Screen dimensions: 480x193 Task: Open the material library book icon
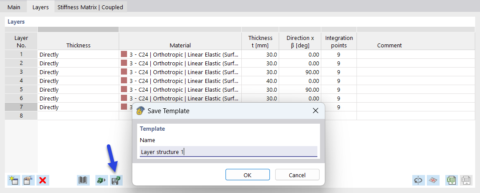coord(83,180)
